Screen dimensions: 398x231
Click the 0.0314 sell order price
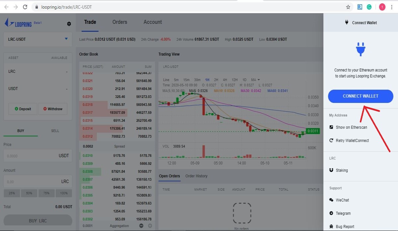coord(88,128)
